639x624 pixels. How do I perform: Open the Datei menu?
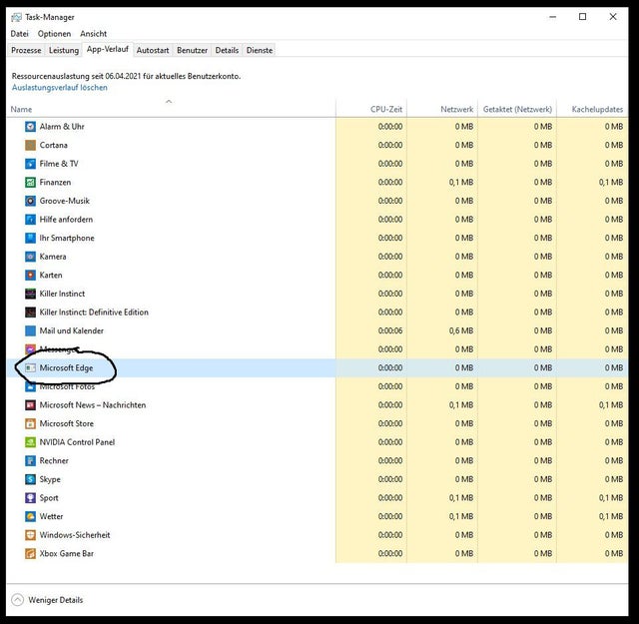point(20,34)
